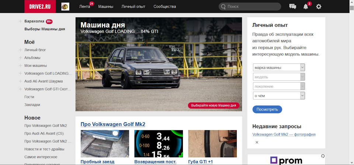Image resolution: width=354 pixels, height=165 pixels.
Task: Click the plus icon next to Audi A6 Avant Шаурма
Action: (20, 81)
